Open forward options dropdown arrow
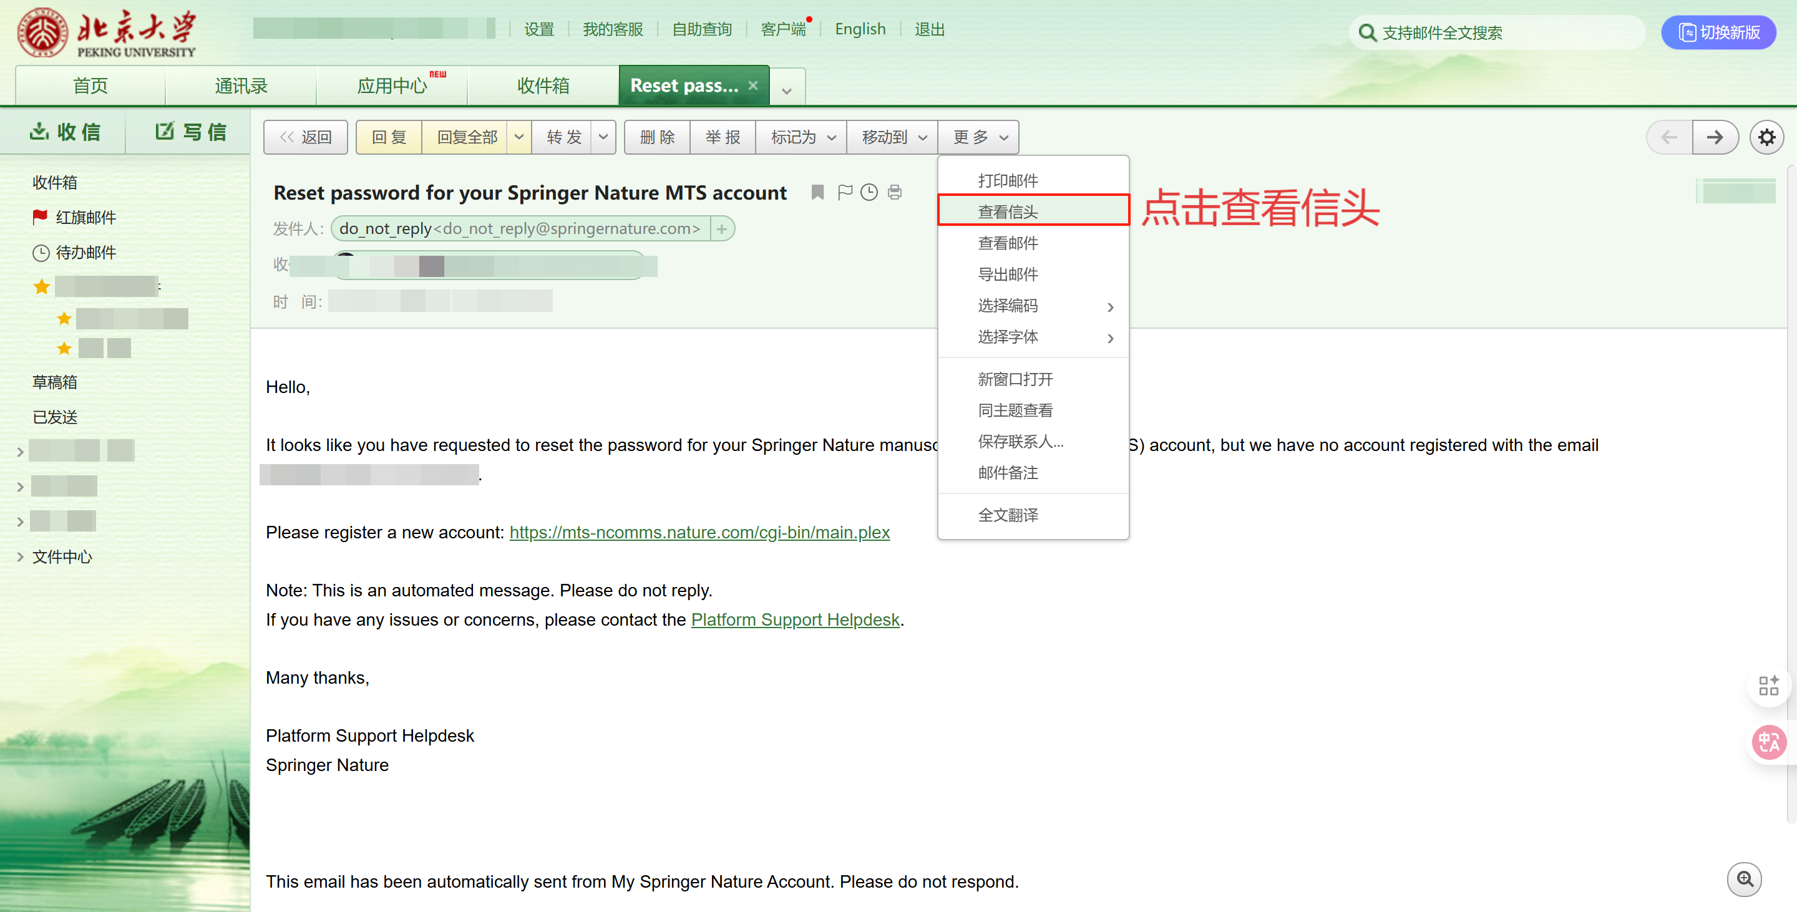1797x912 pixels. pos(603,137)
